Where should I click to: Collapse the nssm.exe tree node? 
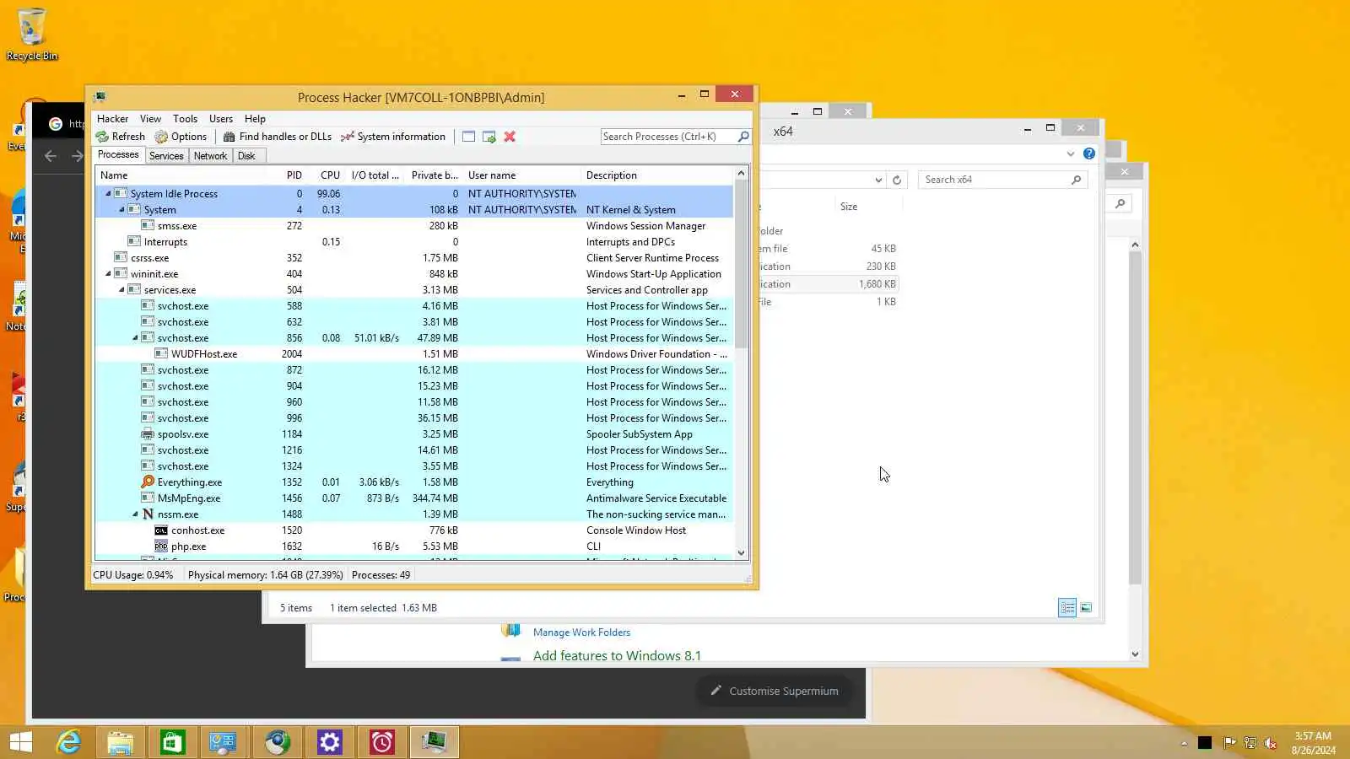click(135, 514)
